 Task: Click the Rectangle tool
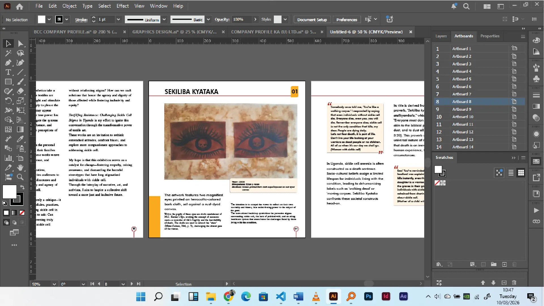point(8,82)
